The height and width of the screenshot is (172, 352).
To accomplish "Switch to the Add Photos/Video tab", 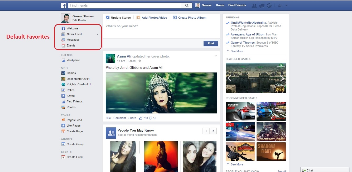I will point(152,18).
